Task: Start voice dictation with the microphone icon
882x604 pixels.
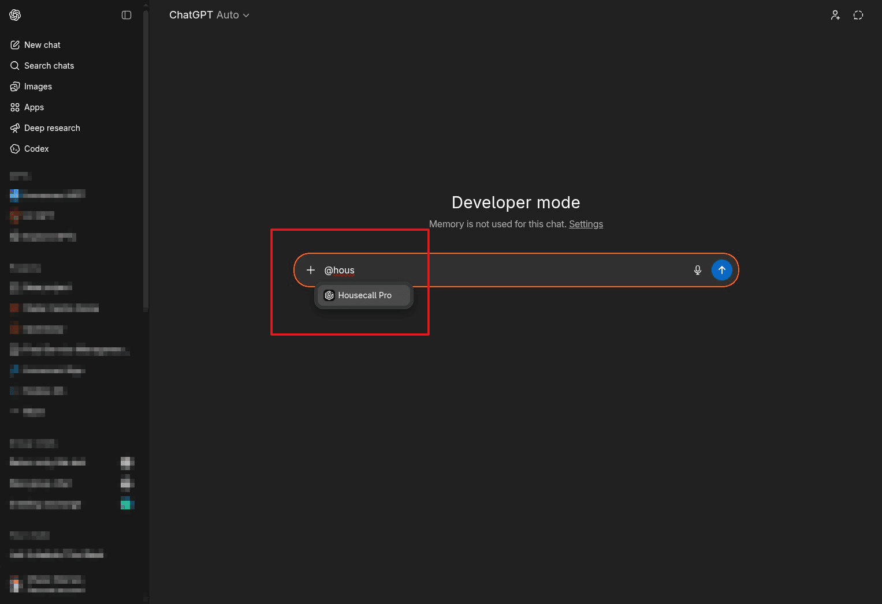Action: (x=697, y=269)
